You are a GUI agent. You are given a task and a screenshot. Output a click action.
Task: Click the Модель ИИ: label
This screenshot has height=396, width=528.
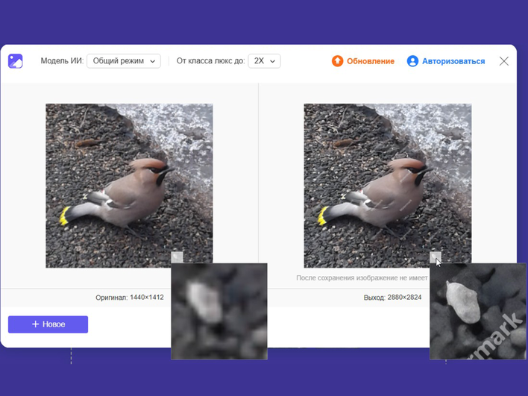coord(62,61)
